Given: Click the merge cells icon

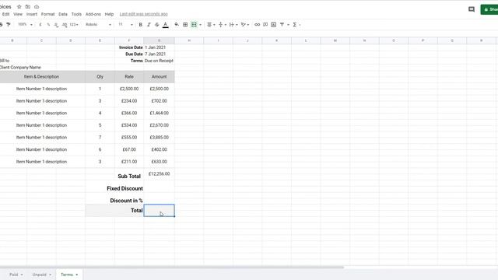Looking at the screenshot, I should (x=194, y=24).
